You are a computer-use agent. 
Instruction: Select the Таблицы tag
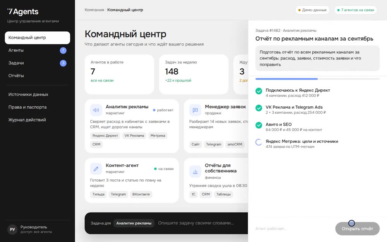(x=223, y=194)
